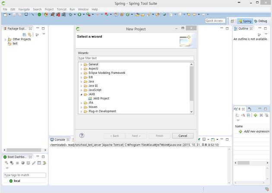This screenshot has height=193, width=272.
Task: Open the New wizard dropdown arrow
Action: pos(9,15)
